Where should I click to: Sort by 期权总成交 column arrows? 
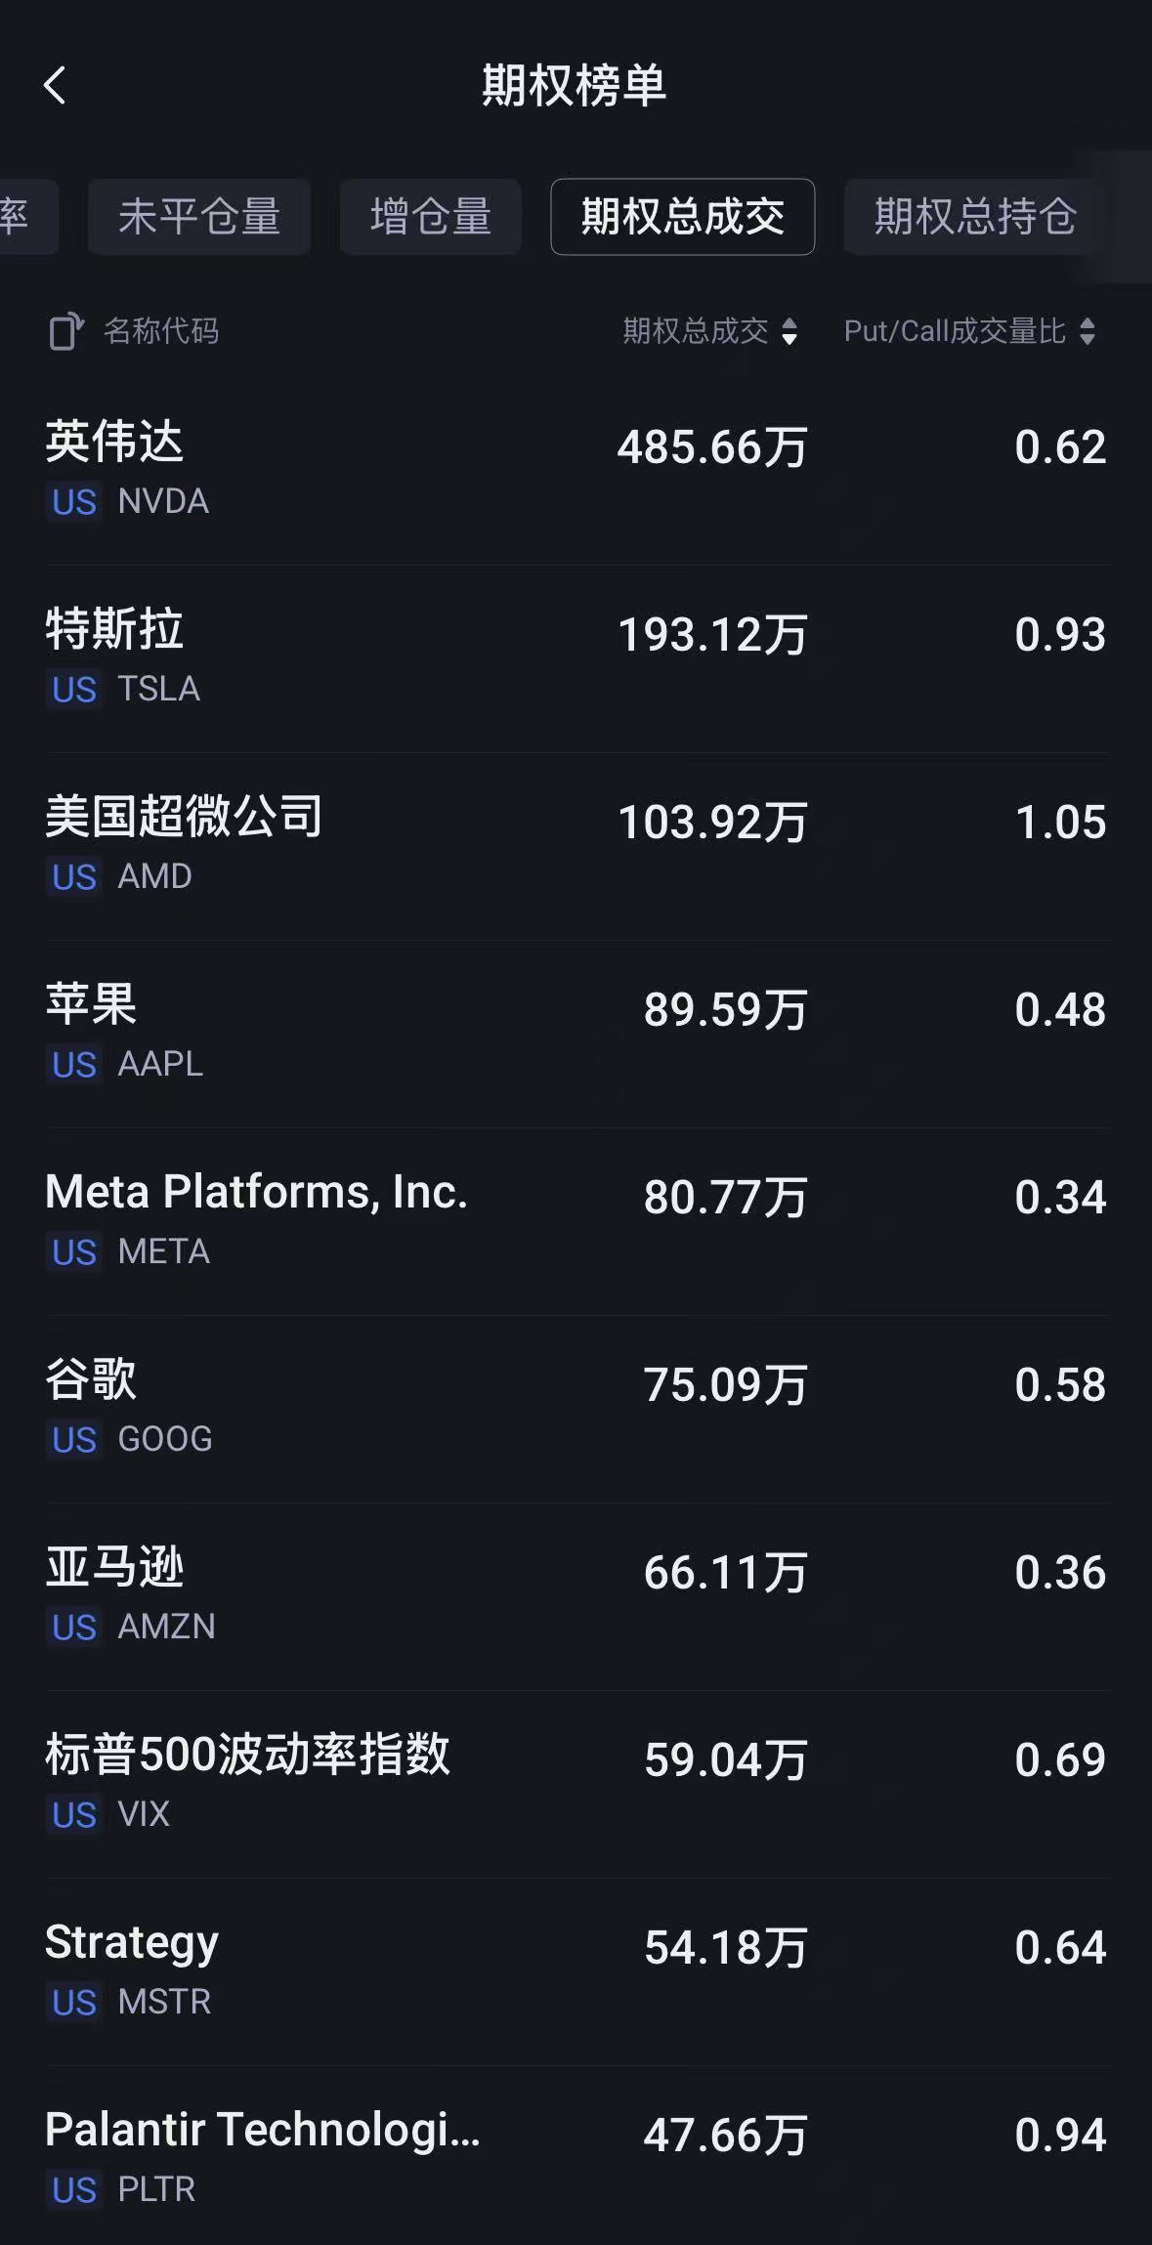(789, 332)
